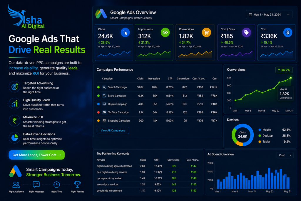
Task: Click the YouTube Campaign video icon
Action: (x=104, y=112)
